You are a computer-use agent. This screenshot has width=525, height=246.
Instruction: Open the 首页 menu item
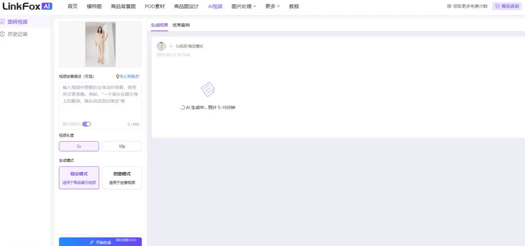point(72,6)
